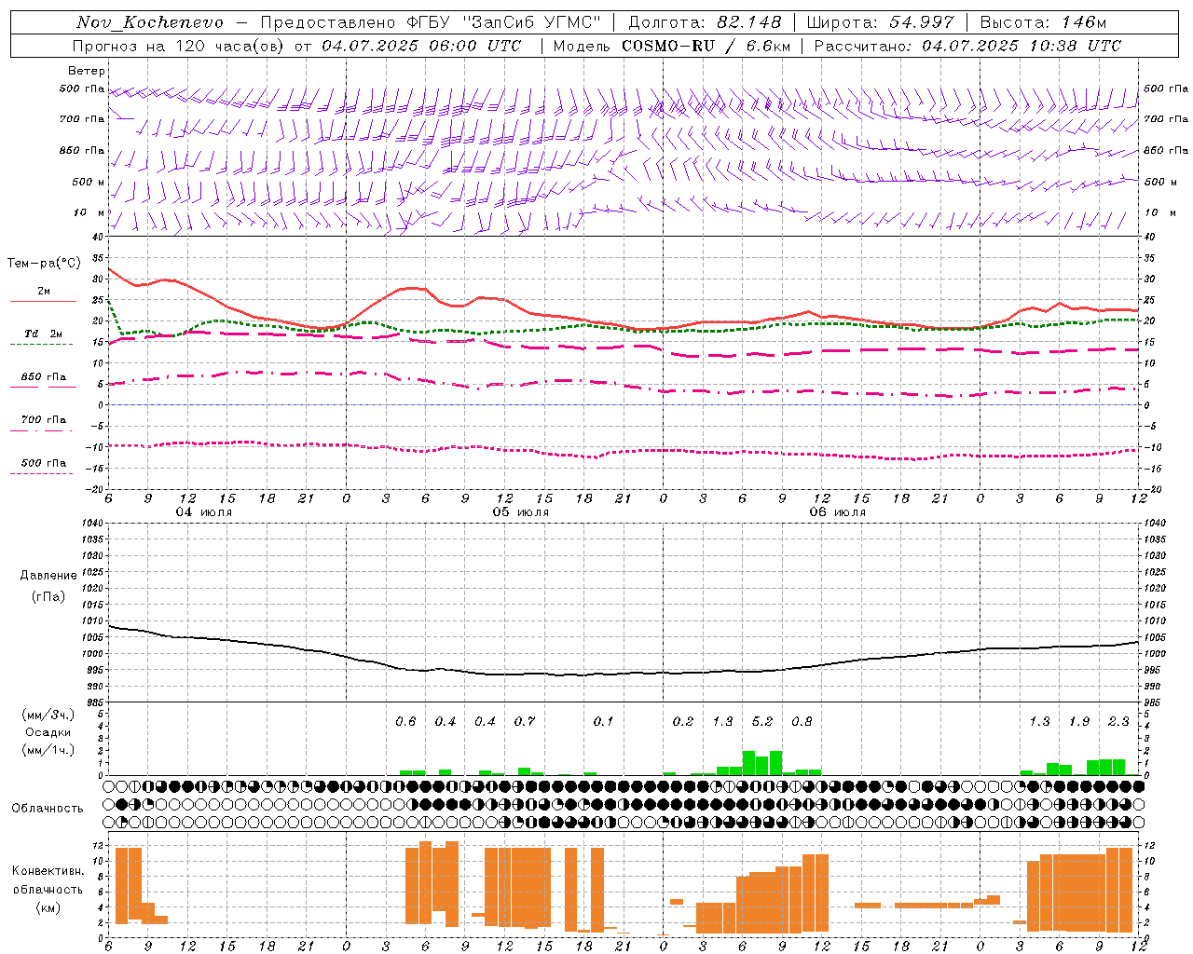Screen dimensions: 1193x954
Task: Click the 0.2 precipitation value
Action: (683, 721)
